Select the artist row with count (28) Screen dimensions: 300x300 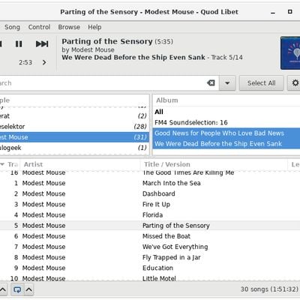click(74, 127)
